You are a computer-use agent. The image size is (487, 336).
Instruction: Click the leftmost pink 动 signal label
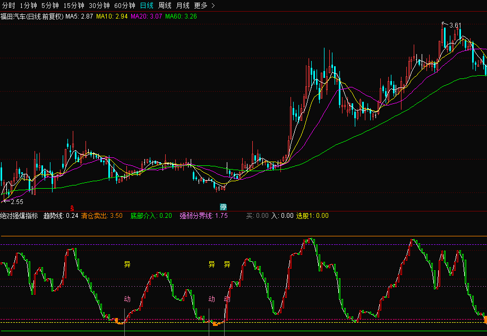(x=127, y=299)
